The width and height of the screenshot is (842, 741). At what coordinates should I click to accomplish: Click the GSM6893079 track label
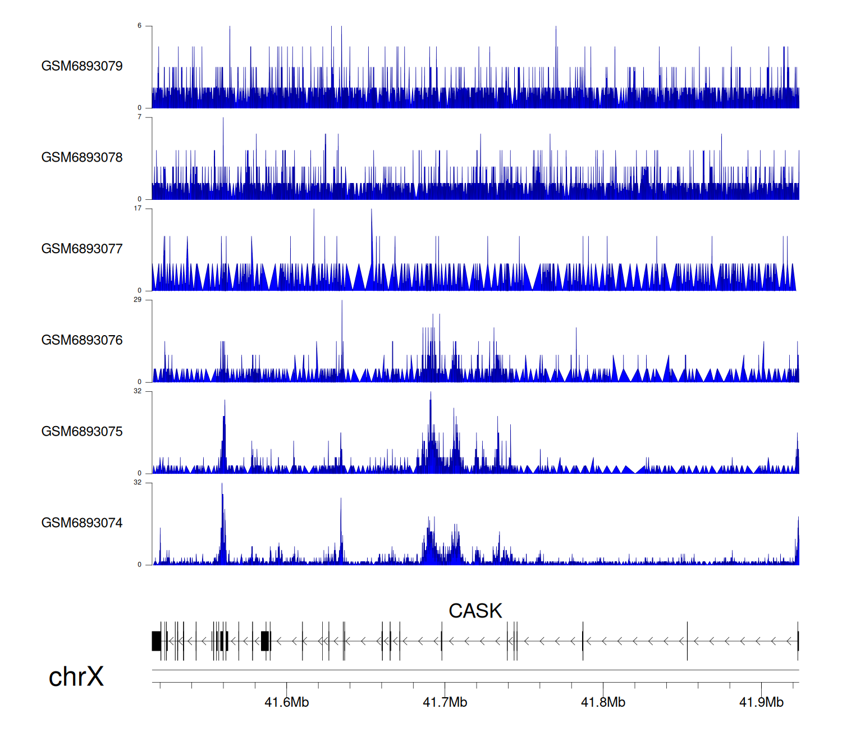click(x=82, y=66)
